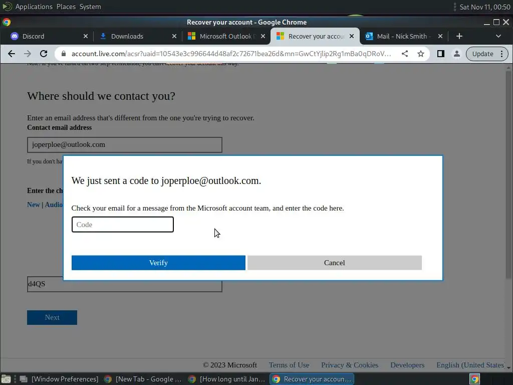This screenshot has width=513, height=385.
Task: Click the distro logo beside Applications
Action: pyautogui.click(x=7, y=7)
